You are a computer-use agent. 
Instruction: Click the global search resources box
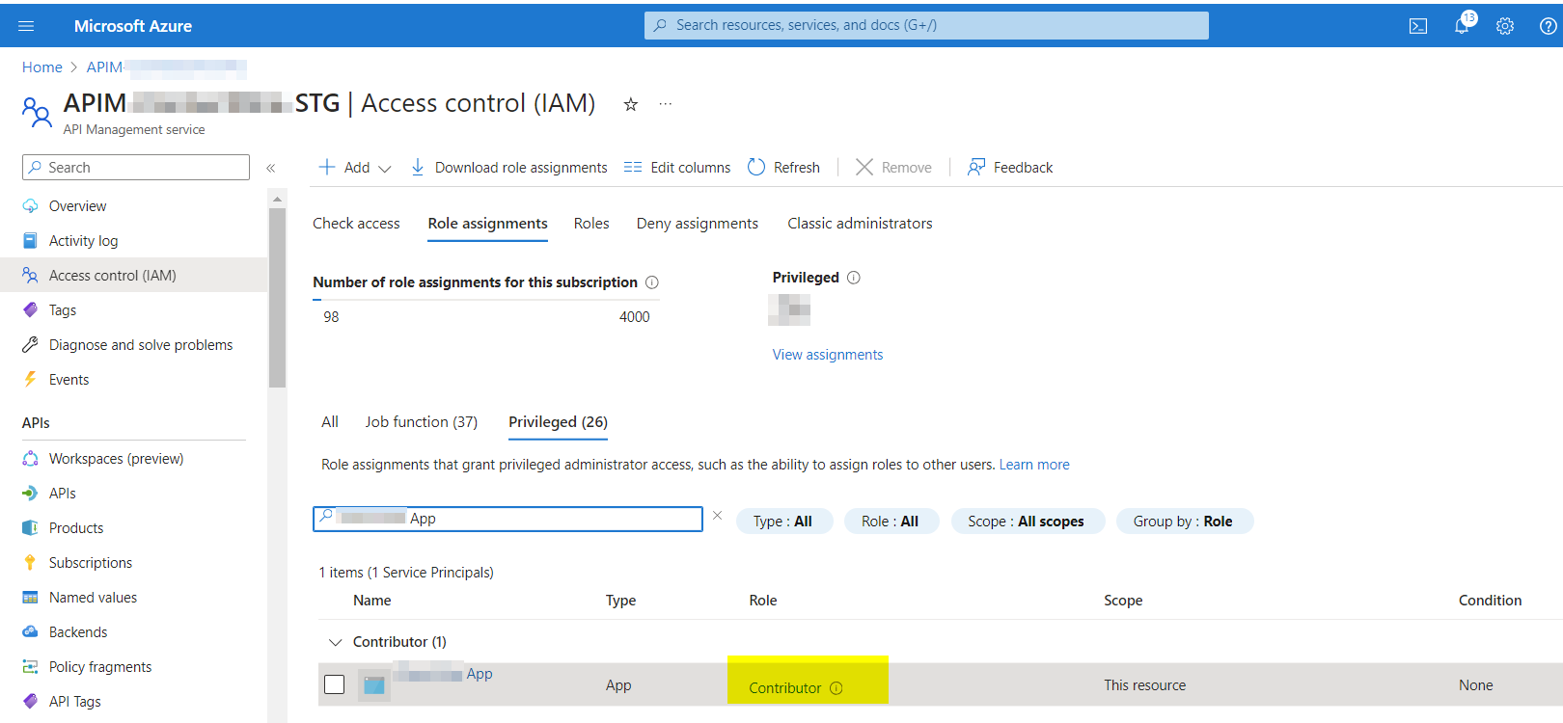point(926,25)
